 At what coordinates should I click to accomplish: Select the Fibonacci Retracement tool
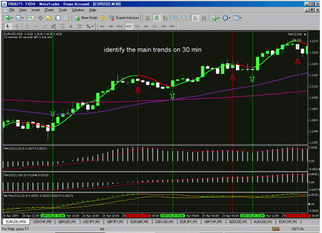click(62, 26)
